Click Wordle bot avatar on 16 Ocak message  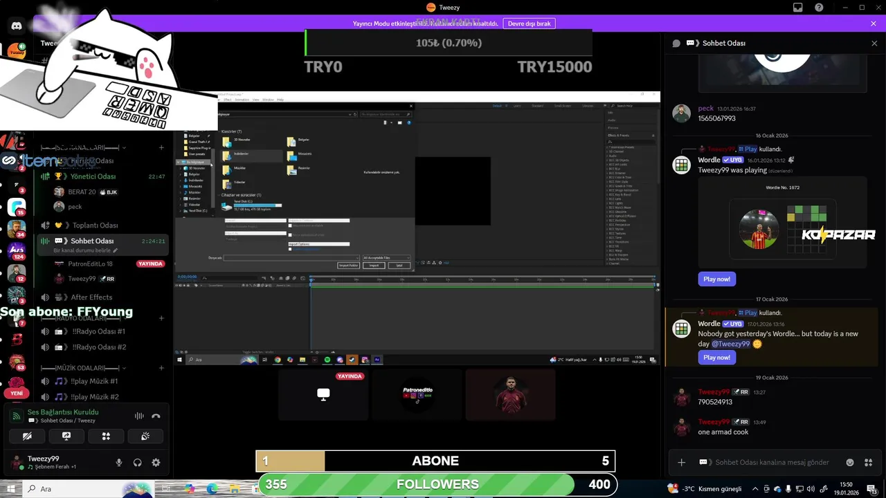[x=682, y=165]
